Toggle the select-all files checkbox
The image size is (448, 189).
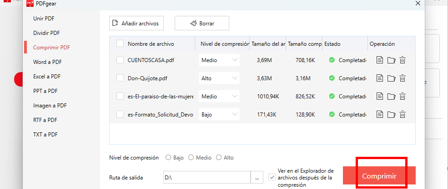(120, 44)
